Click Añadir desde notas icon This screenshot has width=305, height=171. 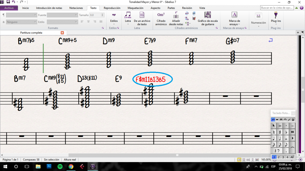[x=176, y=15]
